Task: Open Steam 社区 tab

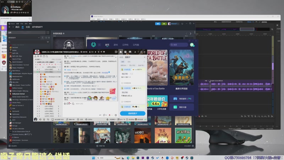Action: [x=28, y=27]
